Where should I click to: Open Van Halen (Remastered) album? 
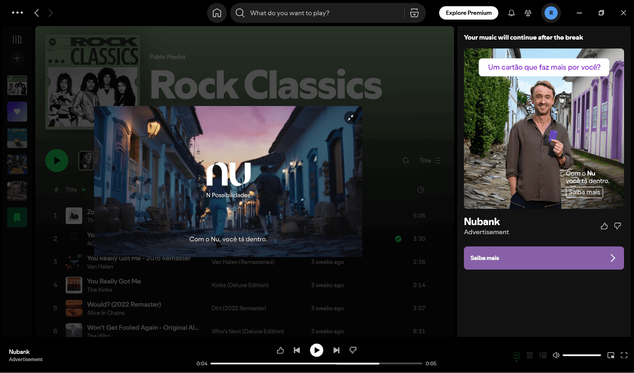[243, 262]
